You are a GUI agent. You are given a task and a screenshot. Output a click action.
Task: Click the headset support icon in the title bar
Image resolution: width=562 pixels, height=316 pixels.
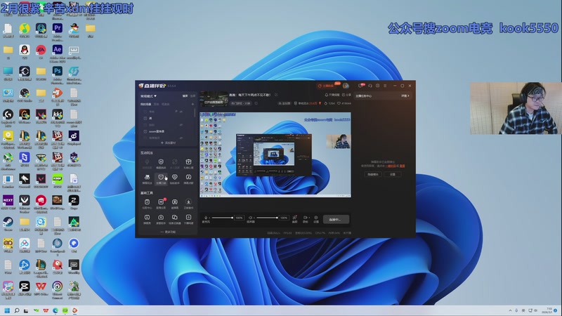[x=370, y=86]
